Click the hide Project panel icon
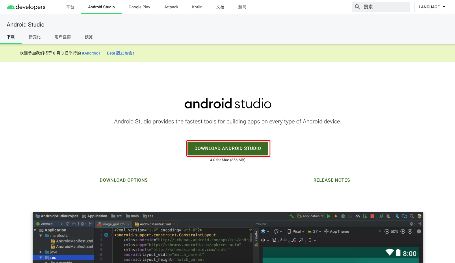Screen dimensions: 455x263 [x=90, y=224]
